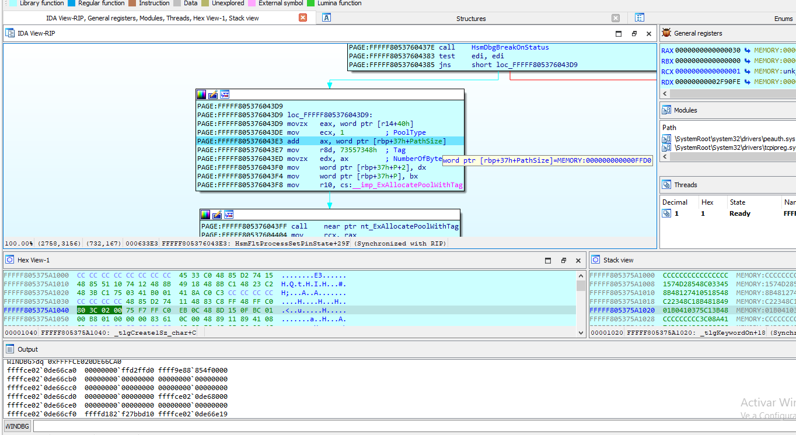Click edit pencil icon on loc_FFFFF805376043D9 node
796x435 pixels.
click(x=213, y=94)
